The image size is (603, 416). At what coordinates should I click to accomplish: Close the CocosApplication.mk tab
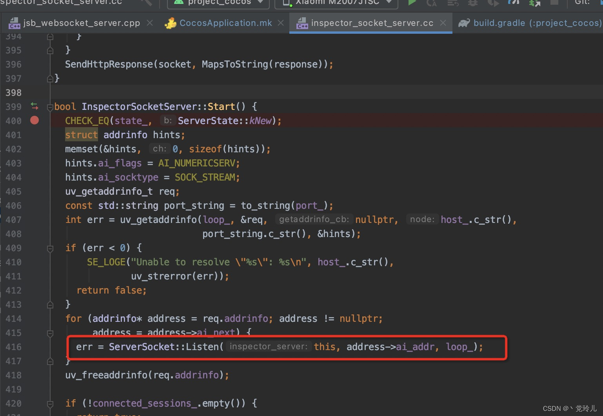[281, 23]
